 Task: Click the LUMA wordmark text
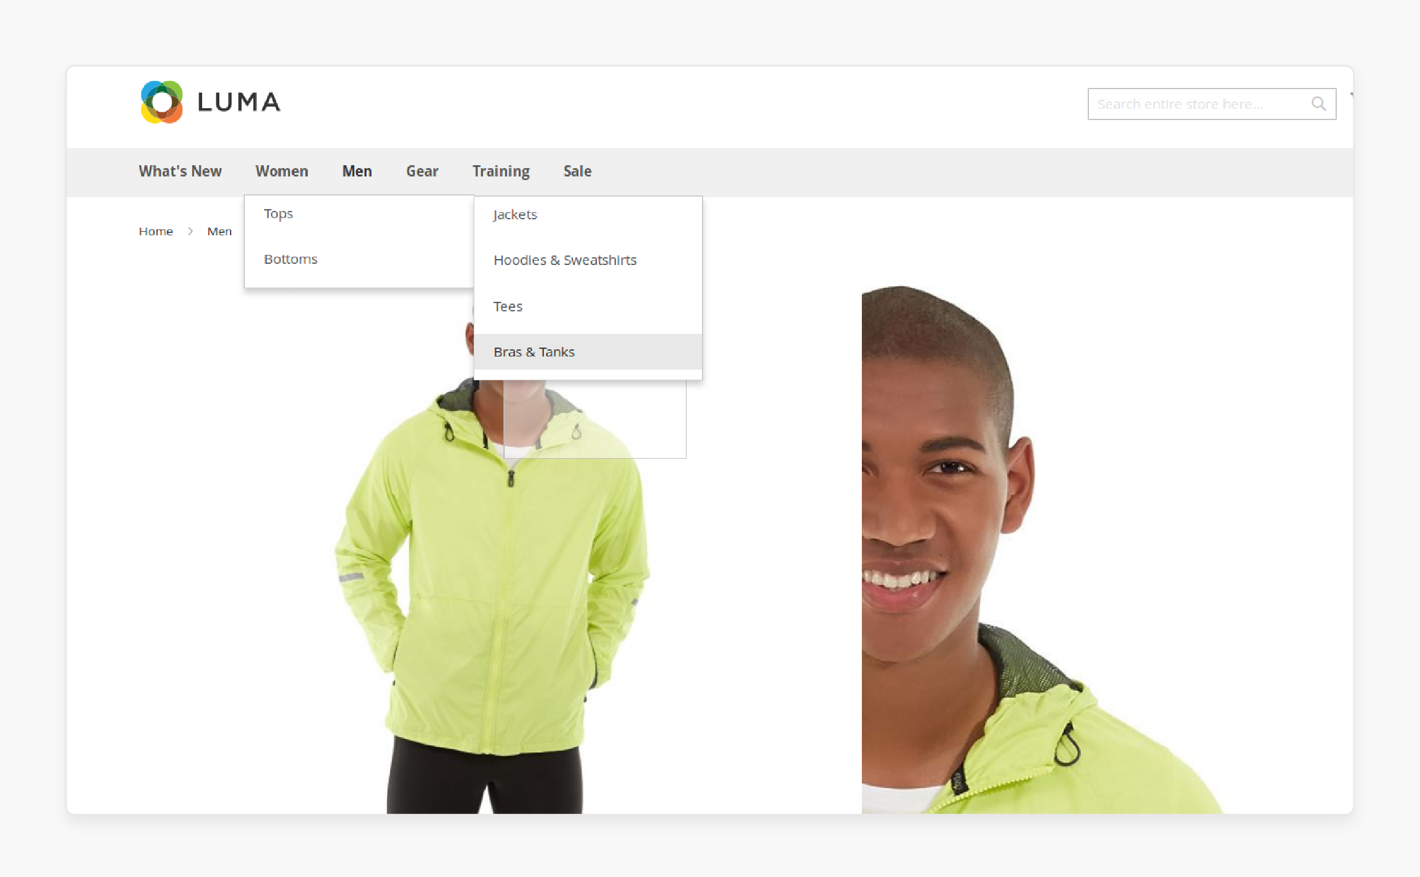[239, 102]
